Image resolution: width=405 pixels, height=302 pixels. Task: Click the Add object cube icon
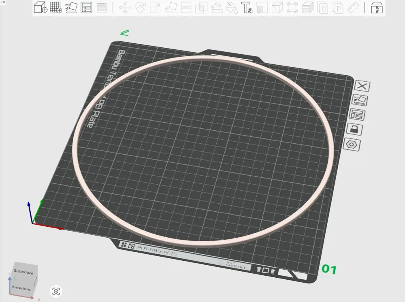pos(41,7)
